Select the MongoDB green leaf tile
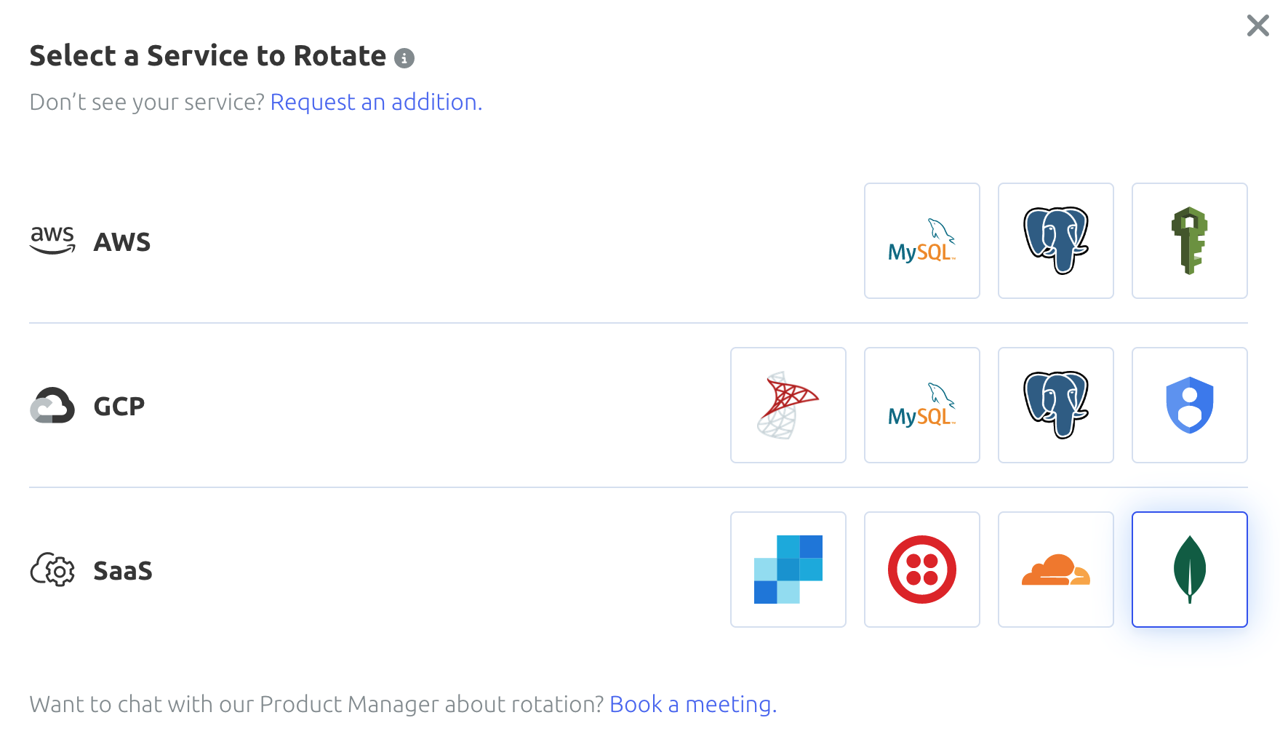1280x755 pixels. (1189, 570)
